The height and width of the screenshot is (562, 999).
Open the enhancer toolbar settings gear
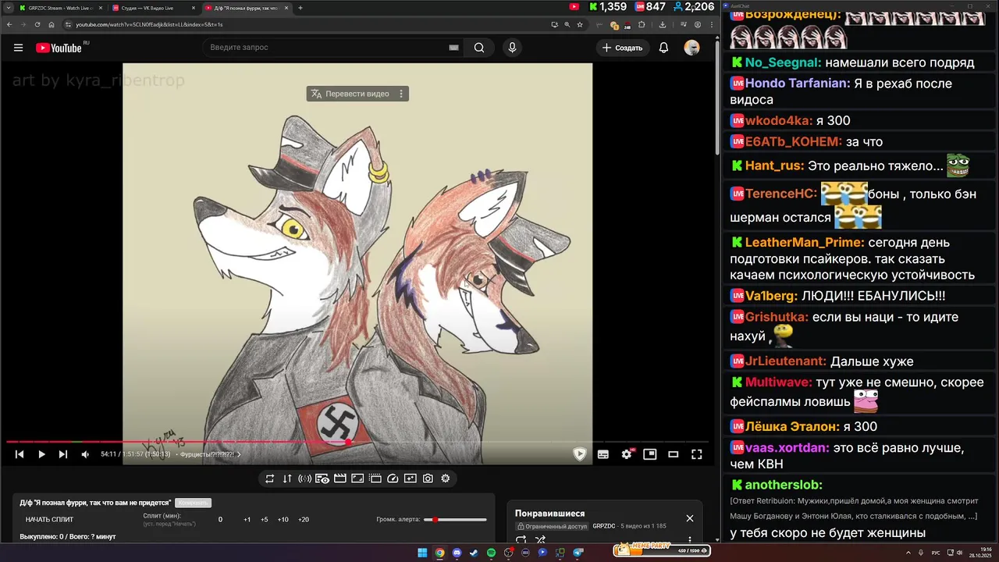[446, 478]
